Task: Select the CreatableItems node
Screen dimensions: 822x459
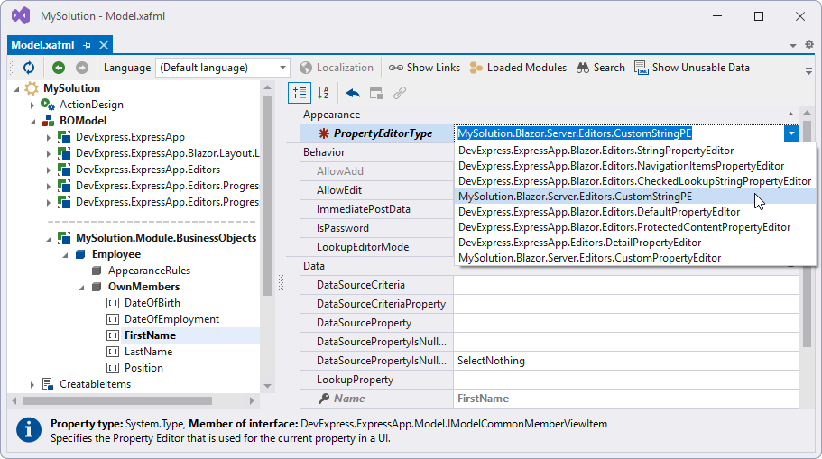Action: coord(95,384)
